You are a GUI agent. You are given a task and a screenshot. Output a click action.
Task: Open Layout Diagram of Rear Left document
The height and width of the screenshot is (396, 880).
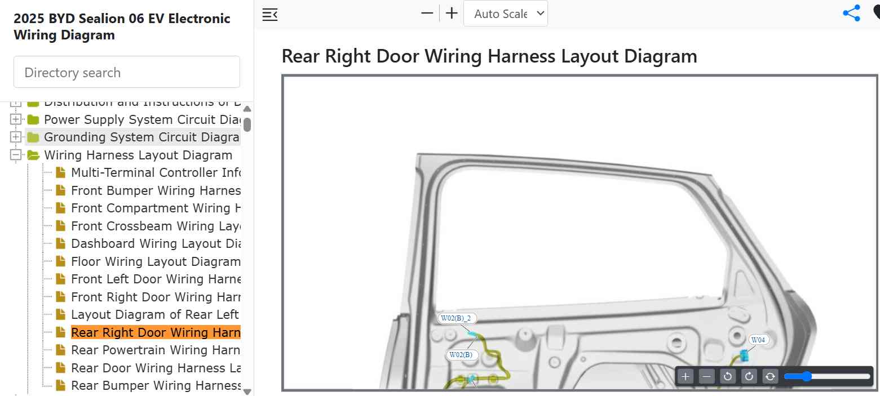pyautogui.click(x=156, y=314)
